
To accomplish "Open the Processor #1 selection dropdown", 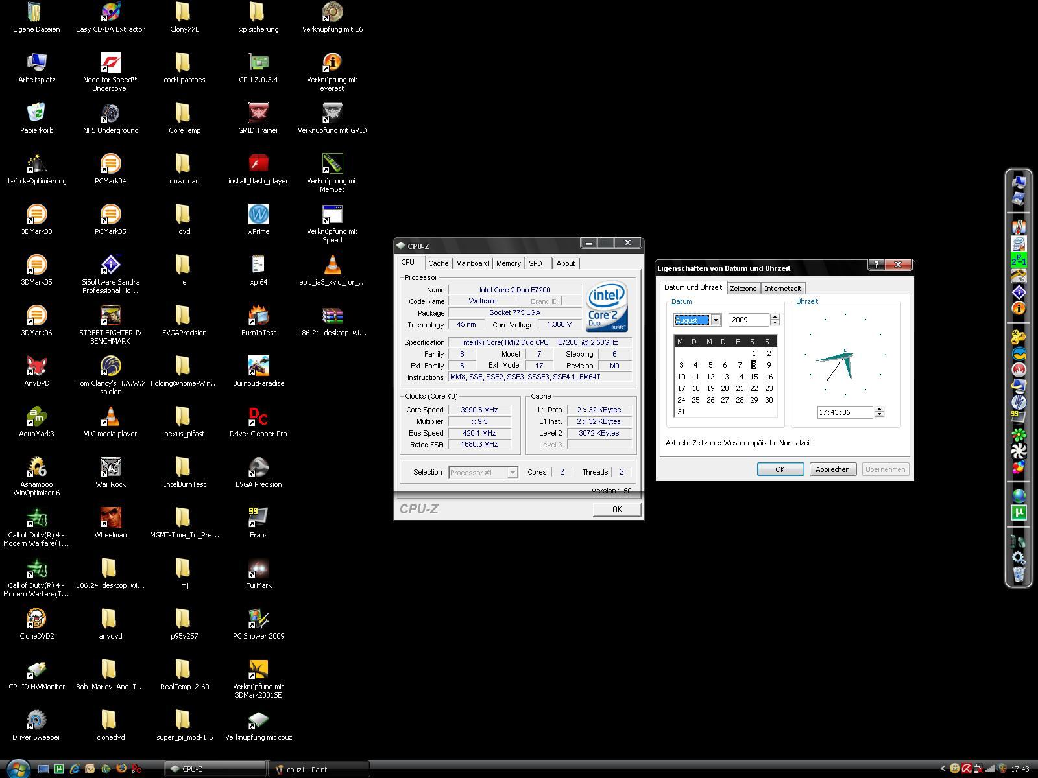I will tap(483, 473).
